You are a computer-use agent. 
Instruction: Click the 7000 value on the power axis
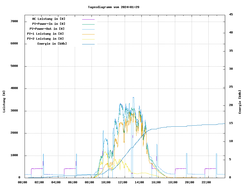pyautogui.click(x=14, y=21)
